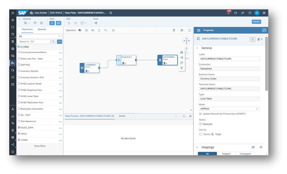This screenshot has height=174, width=287.
Task: Maximize the Properties panel
Action: [x=264, y=30]
